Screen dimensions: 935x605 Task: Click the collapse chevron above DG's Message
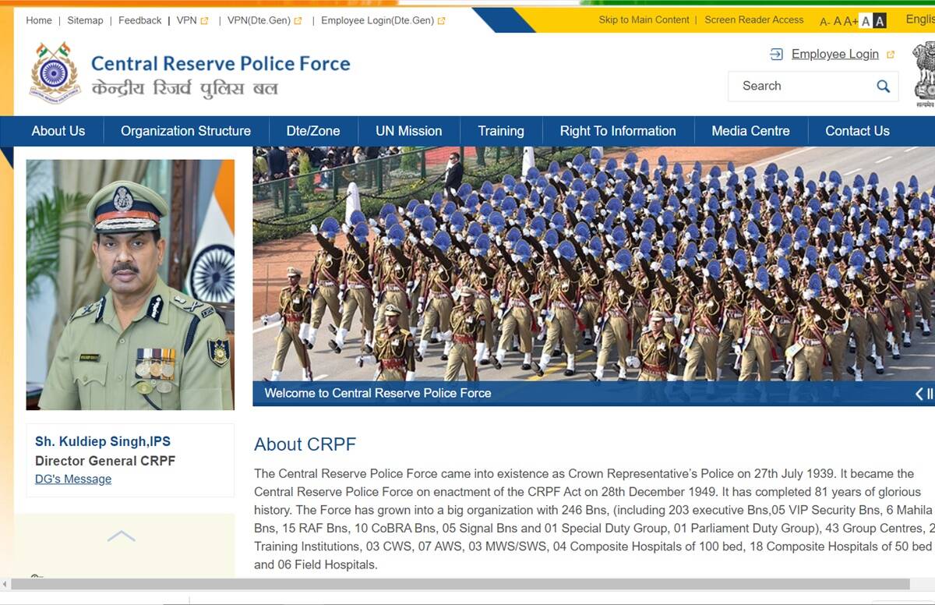tap(121, 536)
